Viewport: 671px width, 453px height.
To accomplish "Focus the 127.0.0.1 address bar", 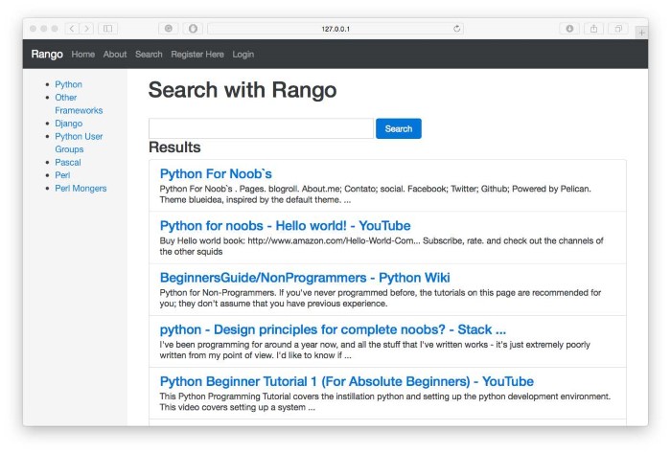I will click(335, 29).
